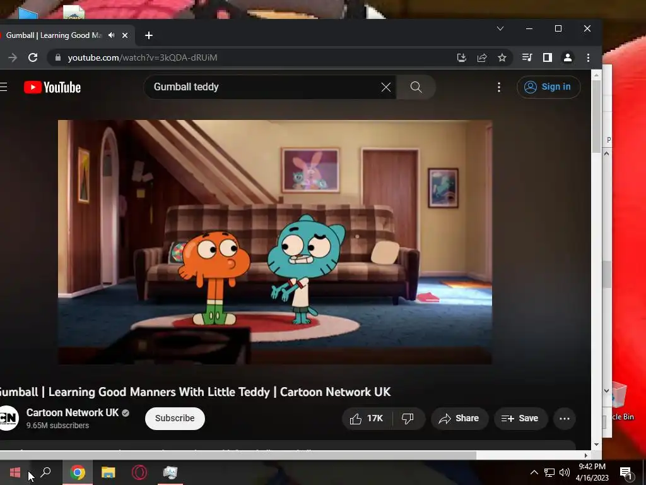Open the YouTube hamburger guide menu
Screen dimensions: 646x485
click(3, 87)
